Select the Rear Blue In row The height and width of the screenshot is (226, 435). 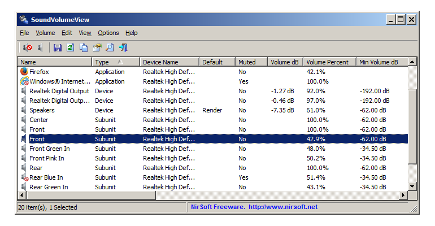tap(213, 177)
